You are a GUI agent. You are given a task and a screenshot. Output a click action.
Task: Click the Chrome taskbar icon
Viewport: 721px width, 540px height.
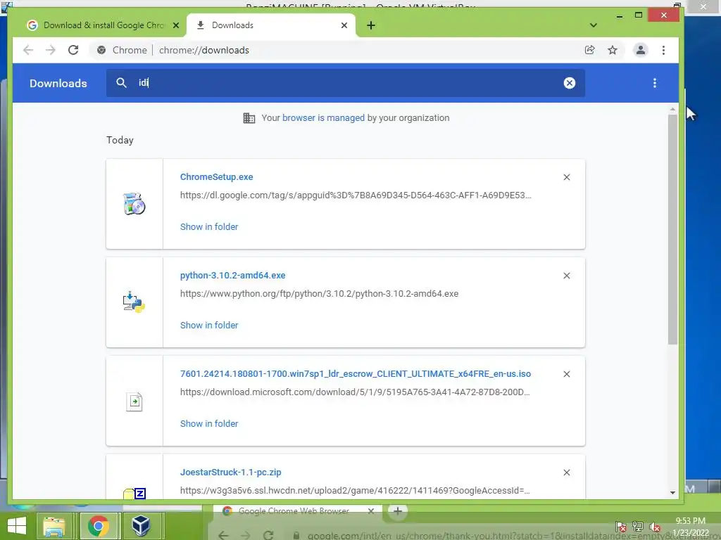[x=99, y=526]
